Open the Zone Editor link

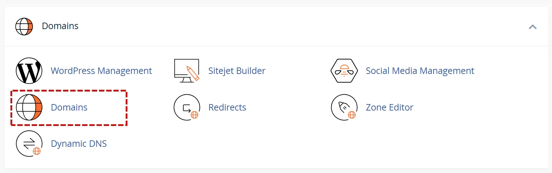389,107
